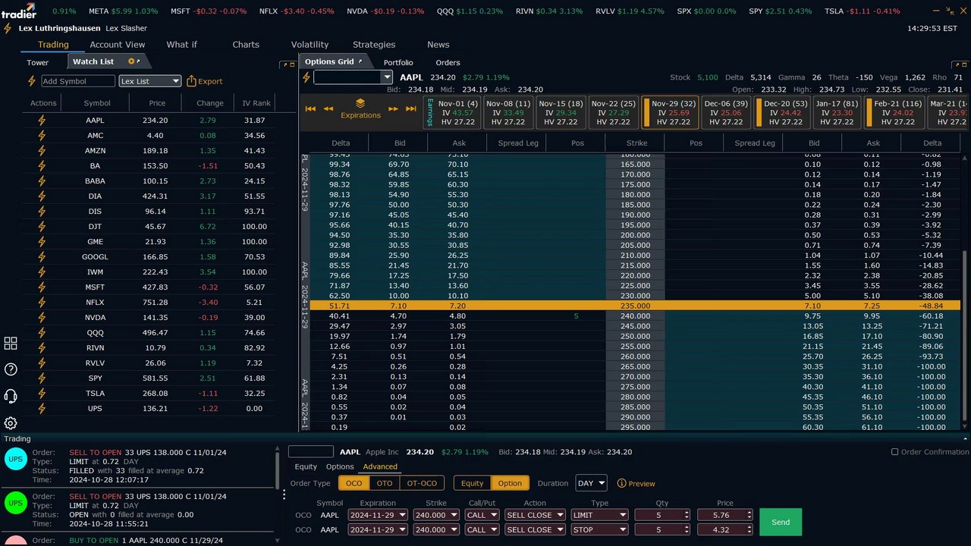This screenshot has height=546, width=971.
Task: Pop out the Options Grid tab
Action: pos(360,61)
